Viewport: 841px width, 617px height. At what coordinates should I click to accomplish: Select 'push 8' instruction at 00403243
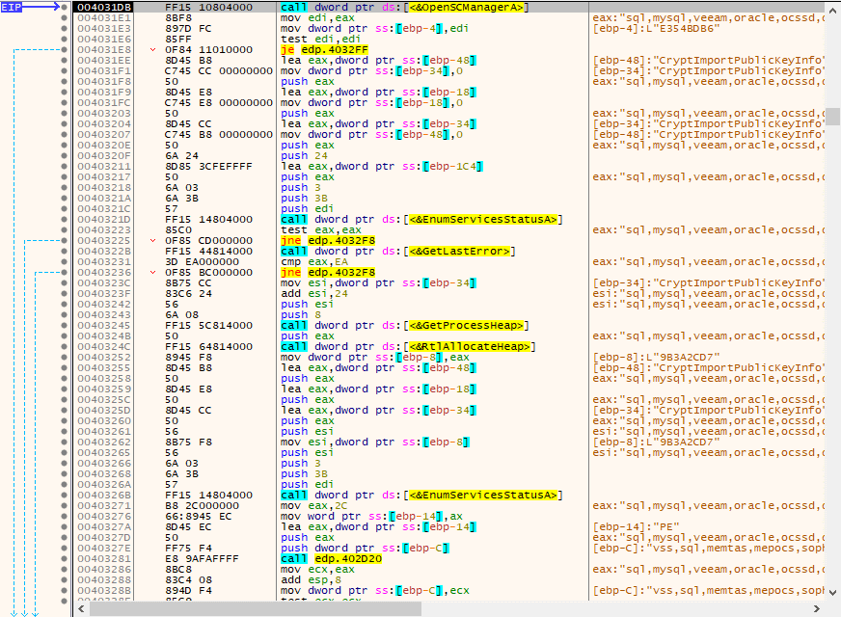[300, 314]
